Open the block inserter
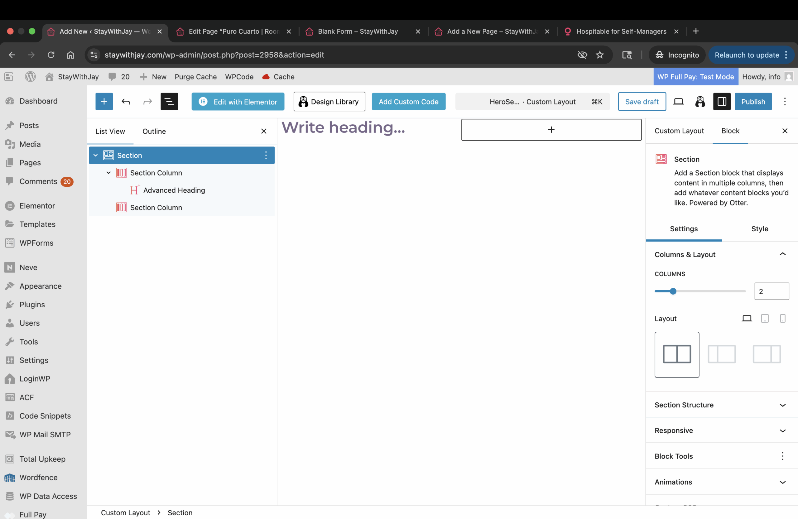The height and width of the screenshot is (519, 798). click(104, 101)
